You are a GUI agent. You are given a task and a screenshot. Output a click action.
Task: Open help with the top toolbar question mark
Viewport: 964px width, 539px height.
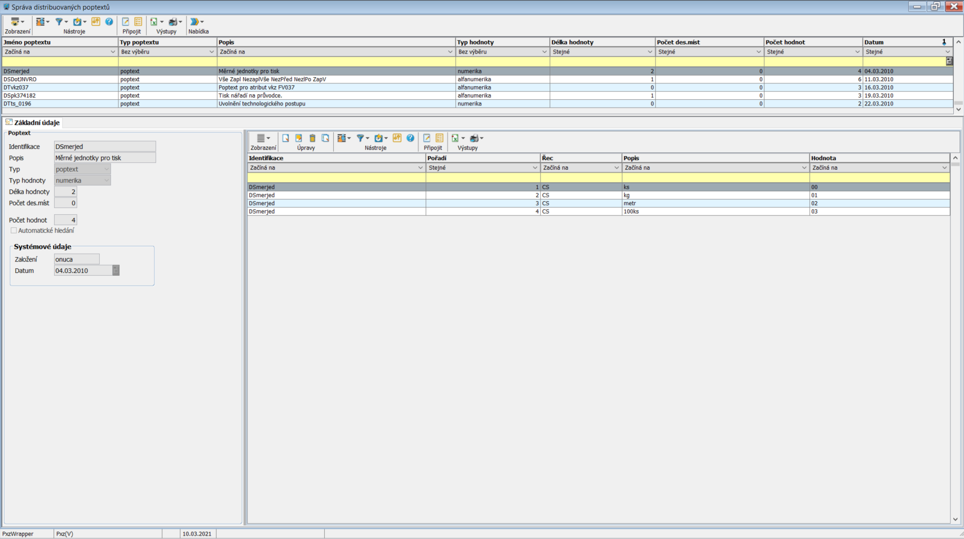tap(109, 22)
